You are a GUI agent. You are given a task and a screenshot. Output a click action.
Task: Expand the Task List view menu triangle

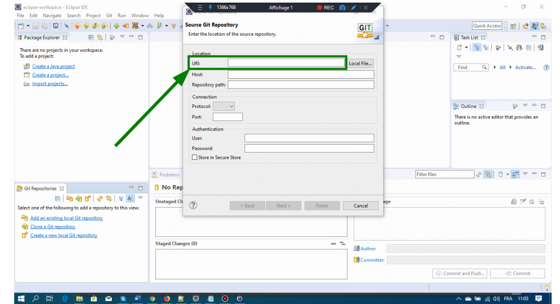pyautogui.click(x=459, y=57)
